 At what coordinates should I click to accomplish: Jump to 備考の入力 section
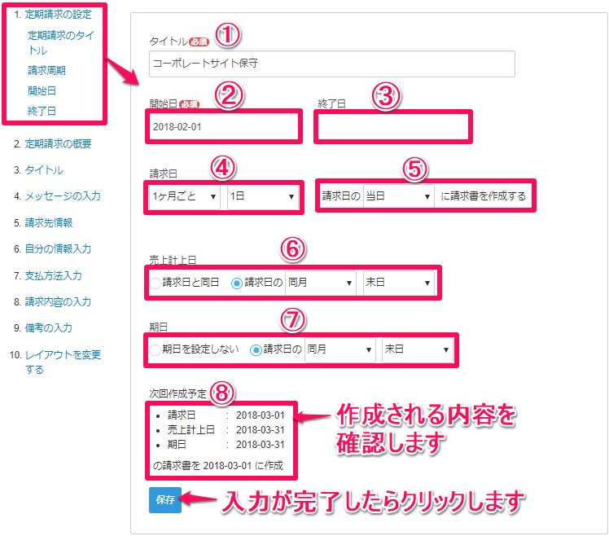click(x=49, y=327)
